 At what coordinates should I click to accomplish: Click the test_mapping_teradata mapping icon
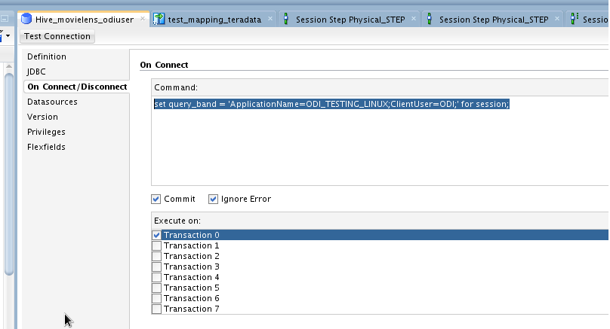159,20
